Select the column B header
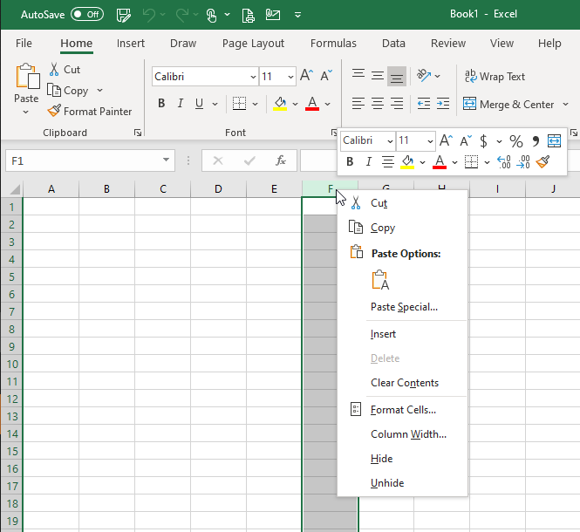Image resolution: width=580 pixels, height=532 pixels. tap(106, 189)
